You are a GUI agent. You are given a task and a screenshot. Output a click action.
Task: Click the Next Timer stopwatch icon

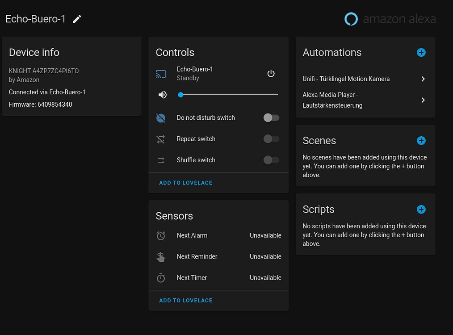(161, 277)
